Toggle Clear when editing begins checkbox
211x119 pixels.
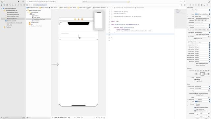pyautogui.click(x=195, y=34)
